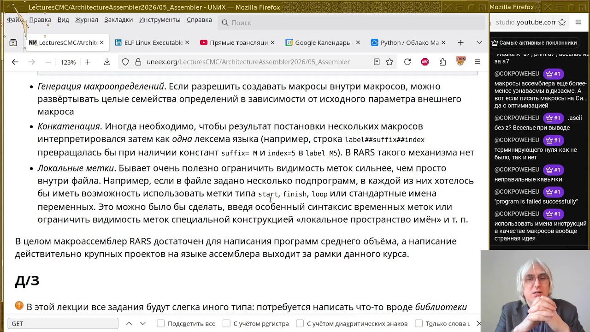Open the extensions puzzle icon
The width and height of the screenshot is (590, 332).
pos(442,62)
